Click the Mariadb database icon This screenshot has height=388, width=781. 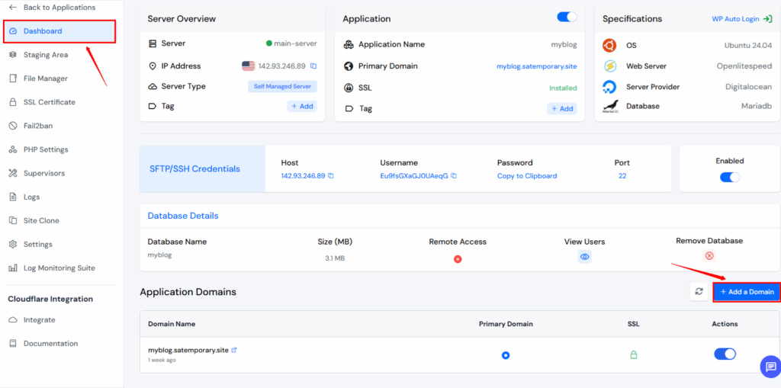(x=610, y=107)
